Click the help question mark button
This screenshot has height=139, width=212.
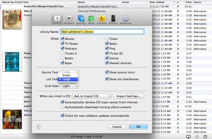pyautogui.click(x=38, y=126)
